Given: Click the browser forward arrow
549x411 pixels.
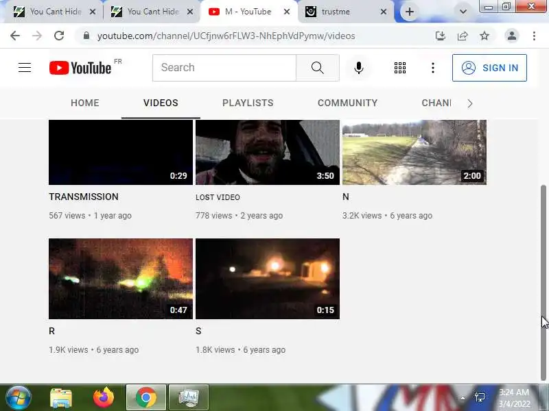Looking at the screenshot, I should pyautogui.click(x=37, y=36).
